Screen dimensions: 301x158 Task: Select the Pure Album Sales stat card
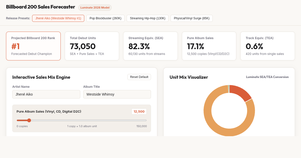click(209, 46)
